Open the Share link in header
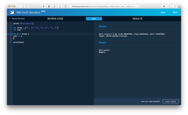Image resolution: width=188 pixels, height=115 pixels. click(x=175, y=12)
